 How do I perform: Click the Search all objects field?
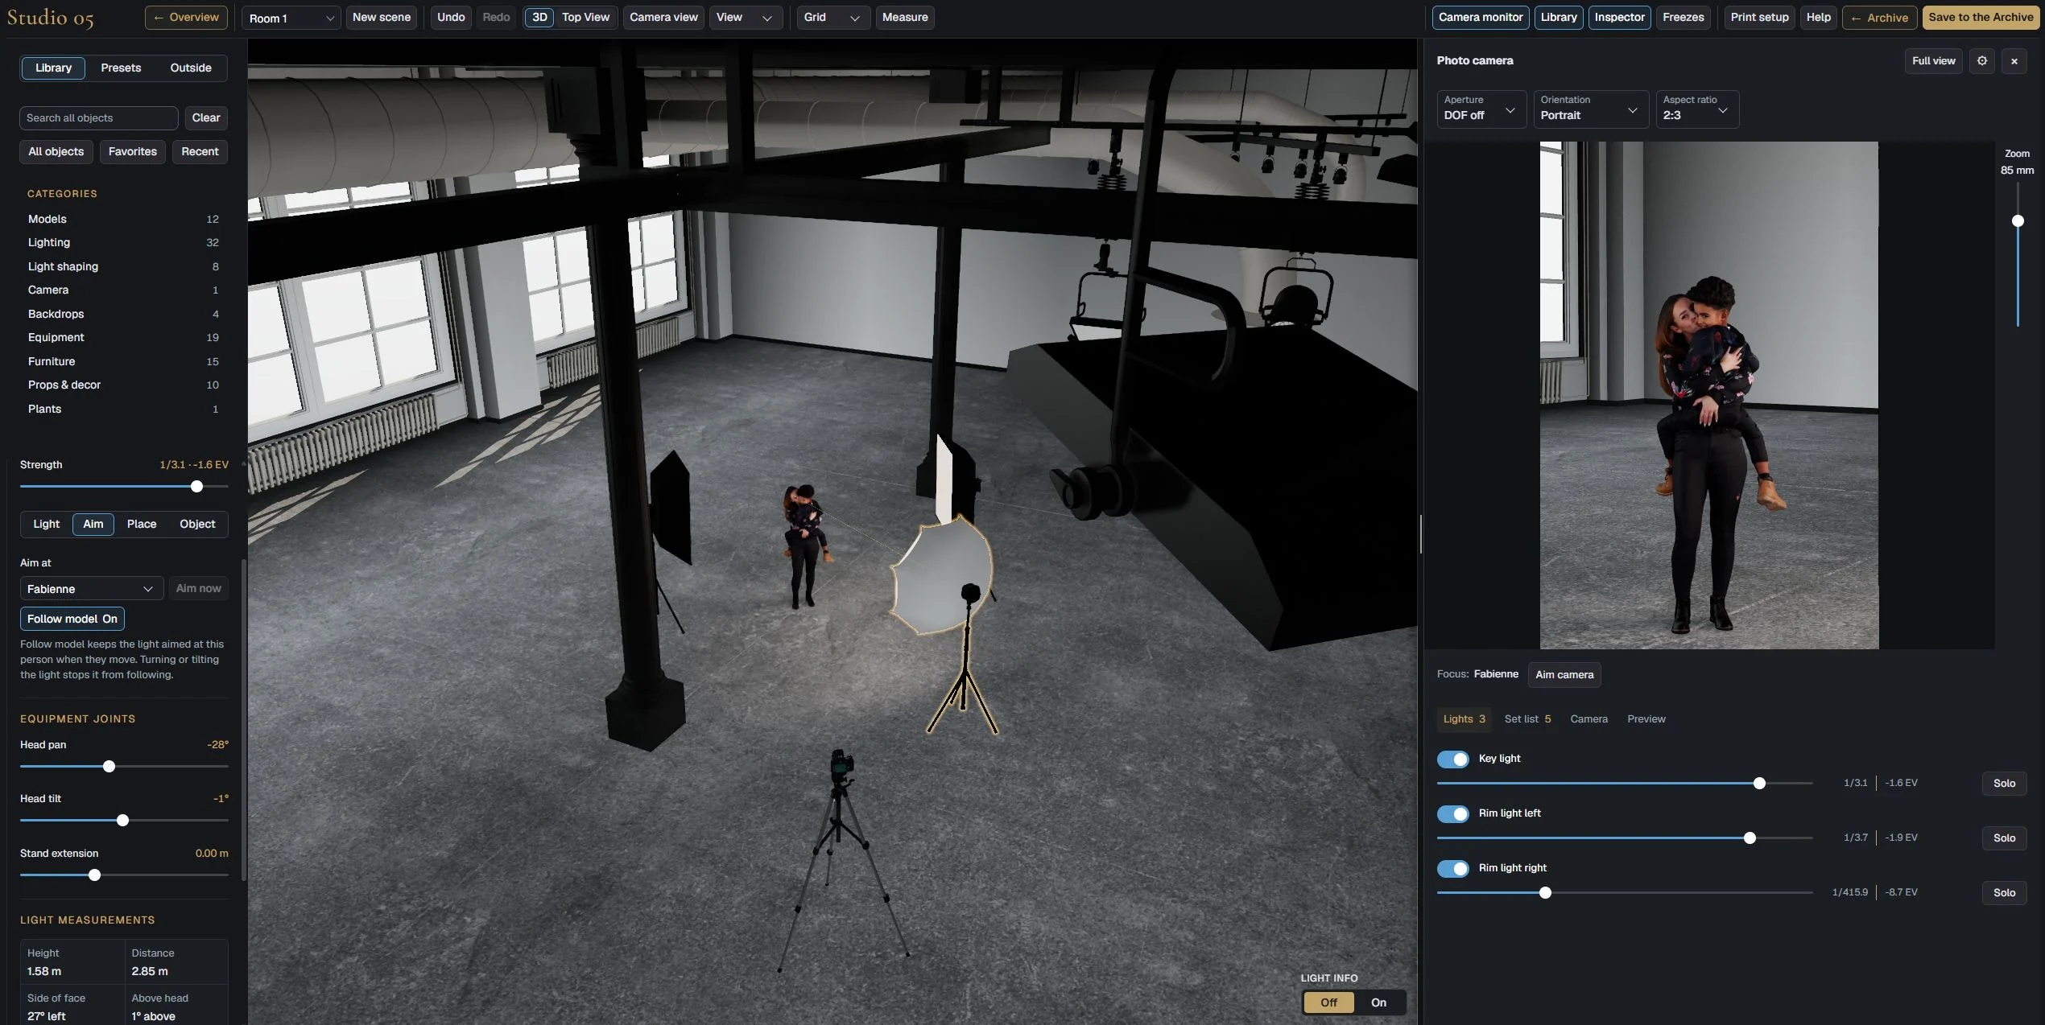coord(98,118)
